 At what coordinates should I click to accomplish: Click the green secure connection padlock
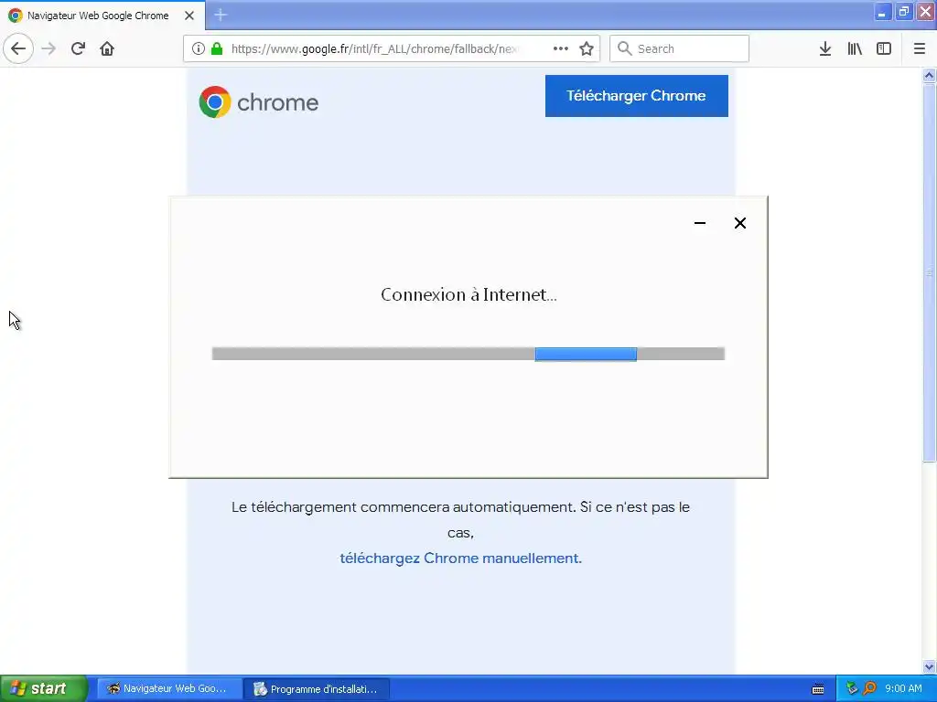click(x=217, y=48)
